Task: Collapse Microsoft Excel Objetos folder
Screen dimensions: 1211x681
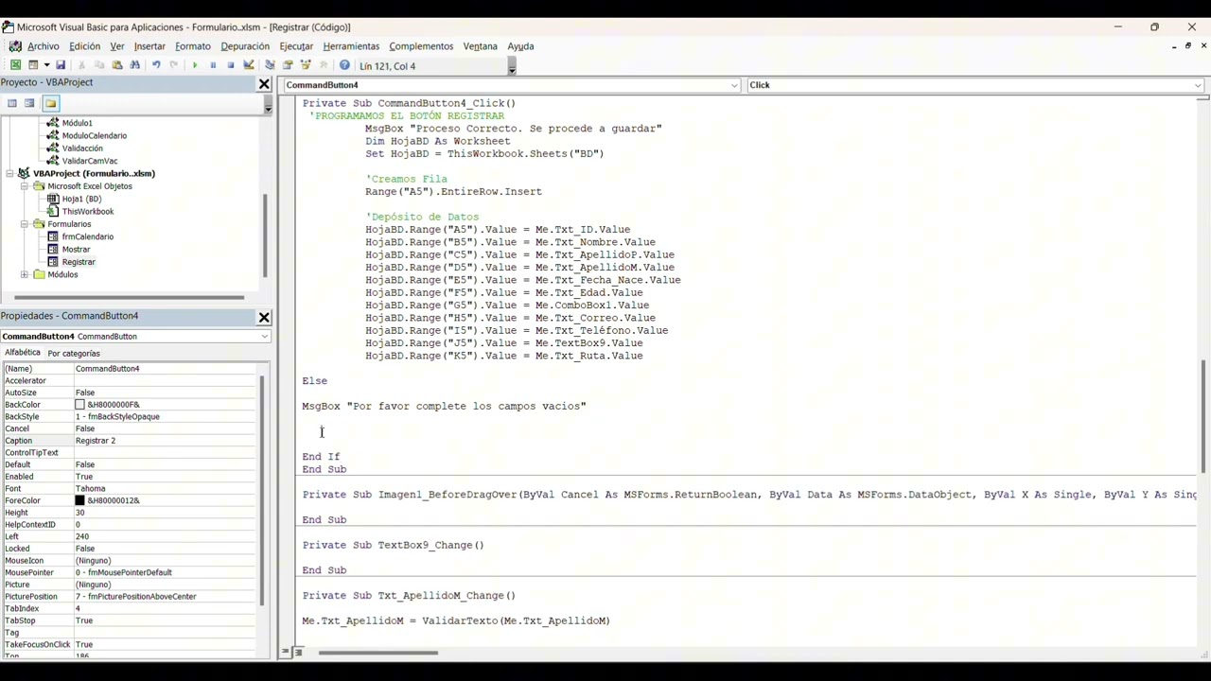Action: click(x=25, y=186)
